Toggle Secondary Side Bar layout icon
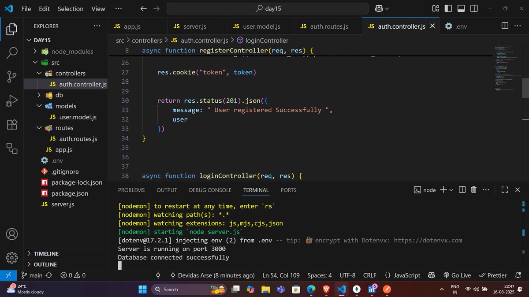529x297 pixels. [474, 8]
